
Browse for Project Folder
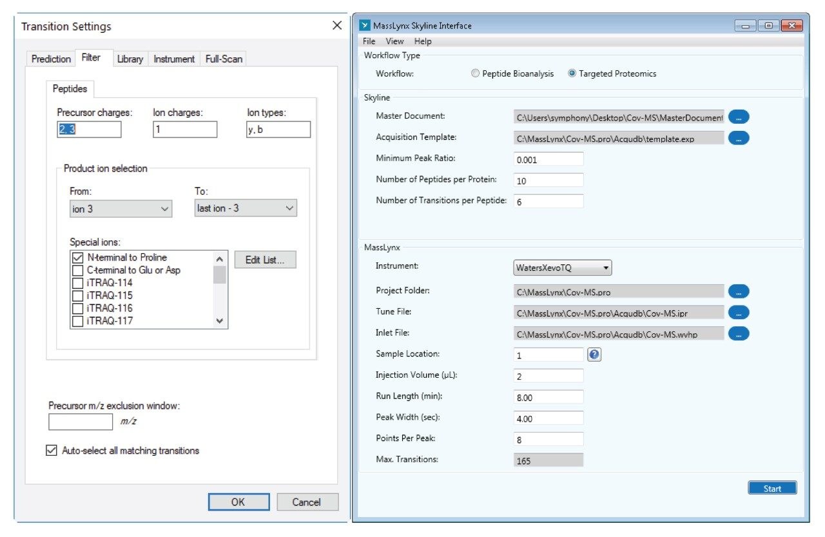click(739, 291)
